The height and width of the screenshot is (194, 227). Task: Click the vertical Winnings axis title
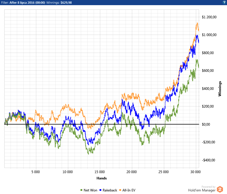220,89
